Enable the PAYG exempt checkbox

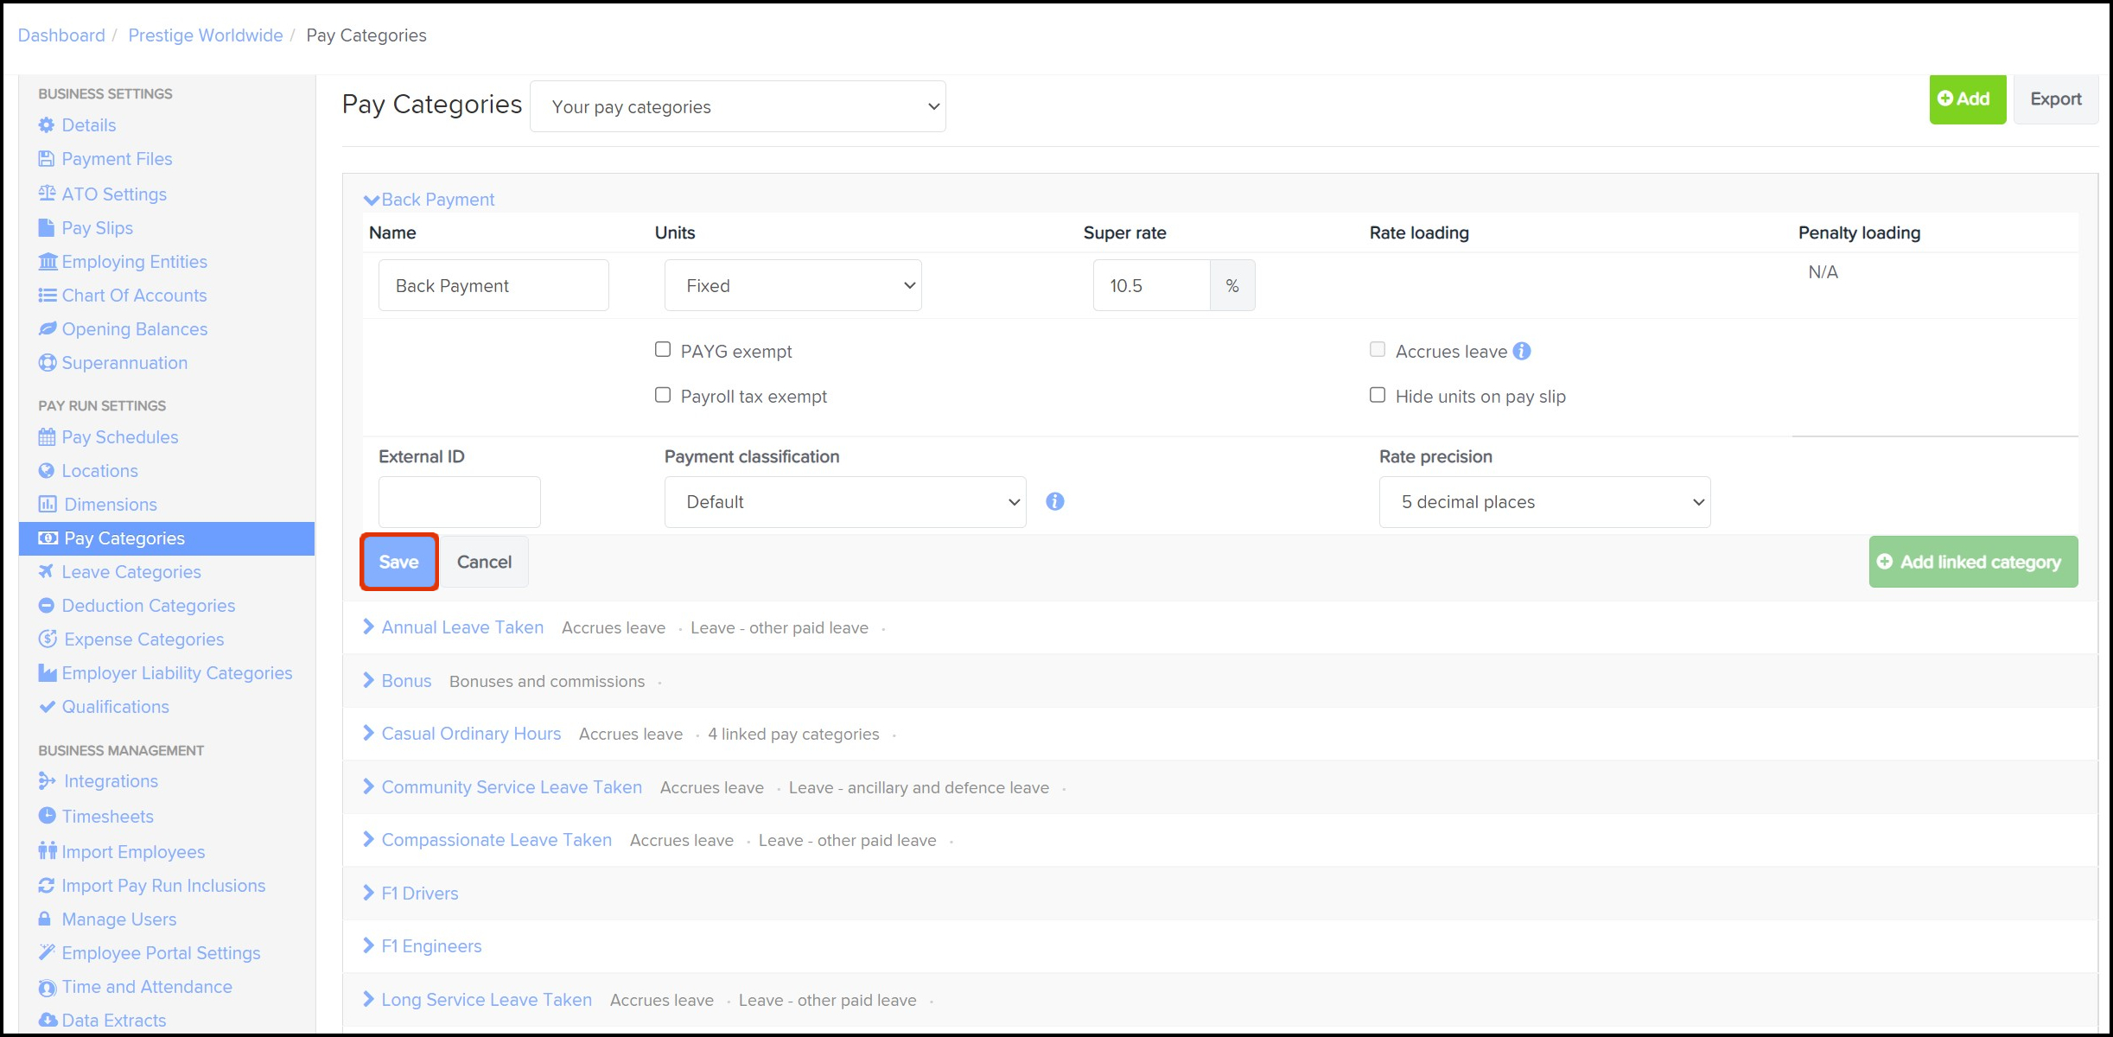point(663,350)
